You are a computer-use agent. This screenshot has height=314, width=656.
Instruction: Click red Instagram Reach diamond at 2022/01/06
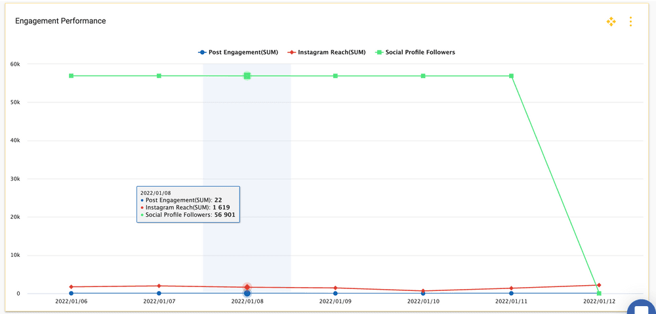pyautogui.click(x=71, y=287)
